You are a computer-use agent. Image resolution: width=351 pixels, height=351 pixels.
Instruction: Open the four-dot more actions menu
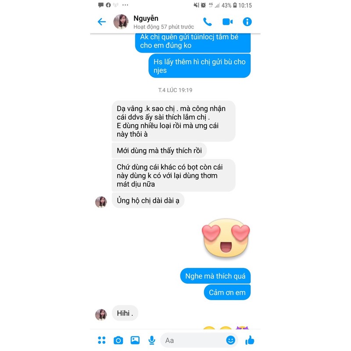point(102,340)
